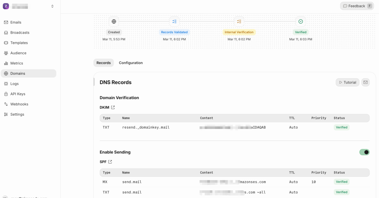Click the Webhooks arrows icon
Screen dimensions: 379x198
6,104
